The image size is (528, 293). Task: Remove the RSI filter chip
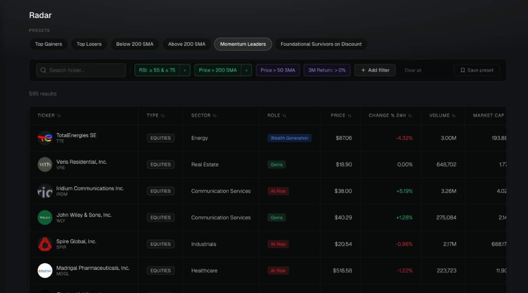tap(185, 71)
